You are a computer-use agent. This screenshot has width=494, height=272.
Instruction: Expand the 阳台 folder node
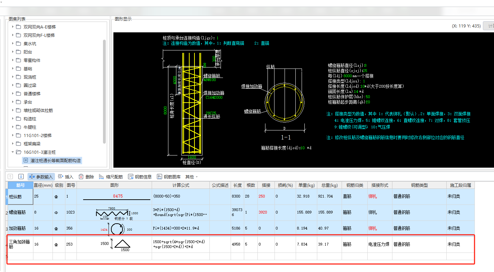[x=13, y=52]
